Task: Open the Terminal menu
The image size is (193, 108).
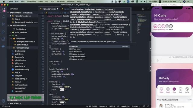Action: [61, 1]
